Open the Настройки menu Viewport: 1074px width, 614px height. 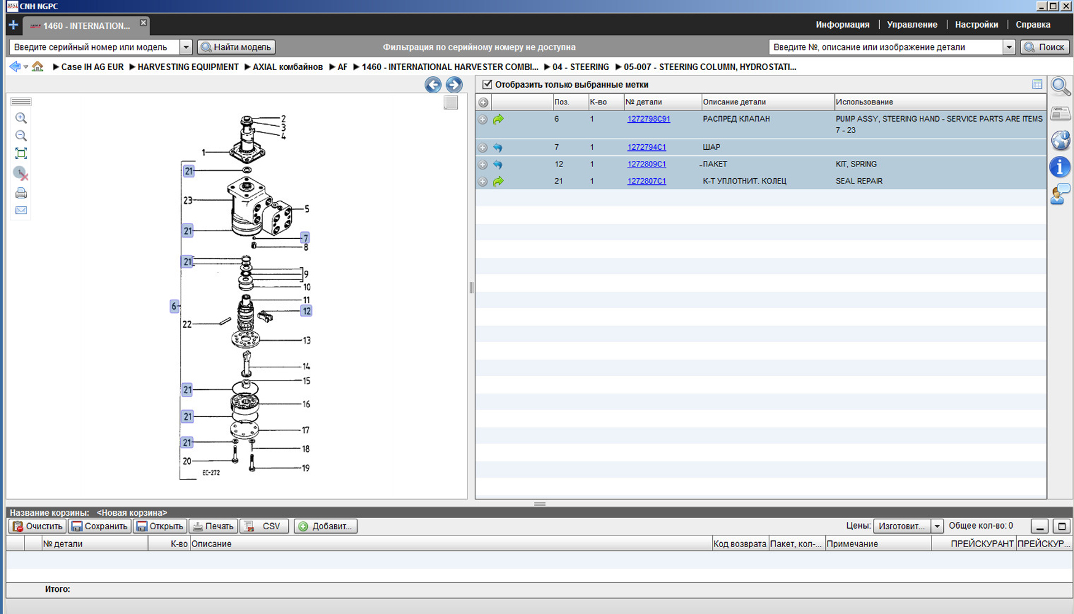[976, 25]
